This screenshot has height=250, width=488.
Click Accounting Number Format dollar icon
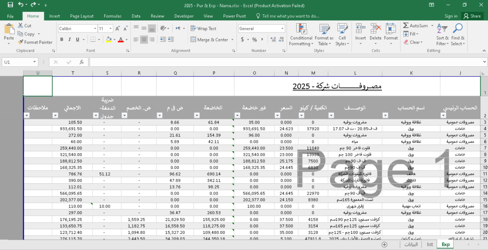242,40
